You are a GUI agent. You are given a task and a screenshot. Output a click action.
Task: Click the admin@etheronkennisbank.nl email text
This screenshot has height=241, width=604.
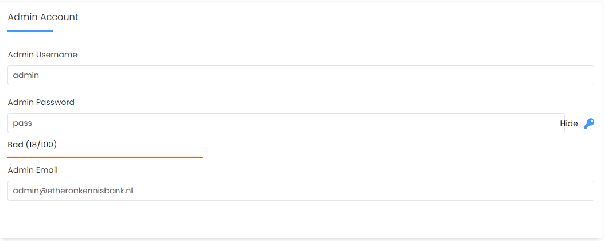click(x=73, y=191)
